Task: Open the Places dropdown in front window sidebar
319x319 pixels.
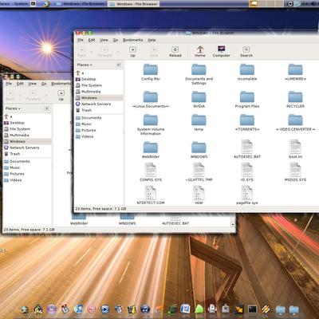Action: coord(85,65)
